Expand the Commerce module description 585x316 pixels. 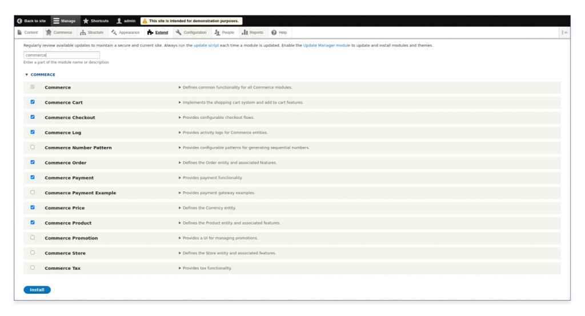tap(235, 87)
